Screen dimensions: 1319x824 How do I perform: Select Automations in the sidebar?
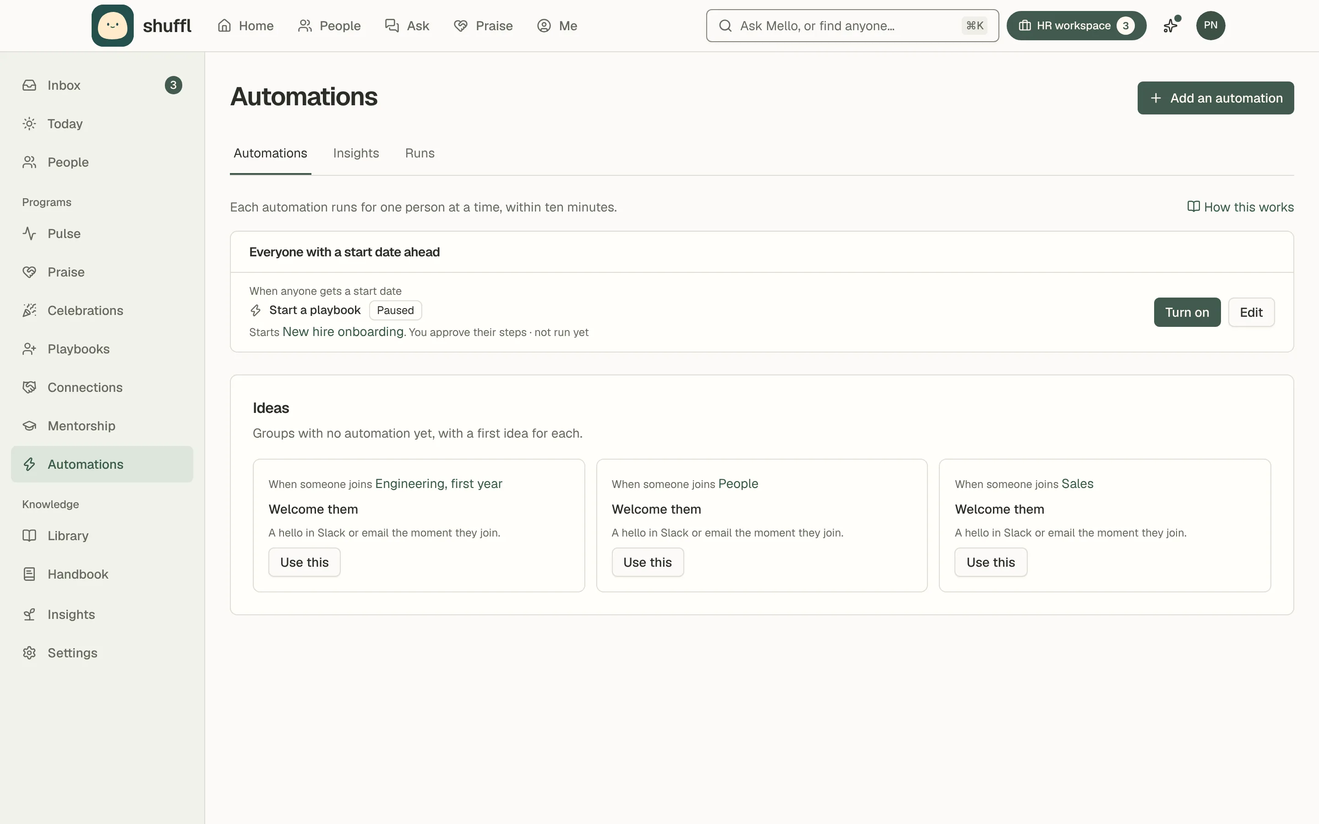102,464
